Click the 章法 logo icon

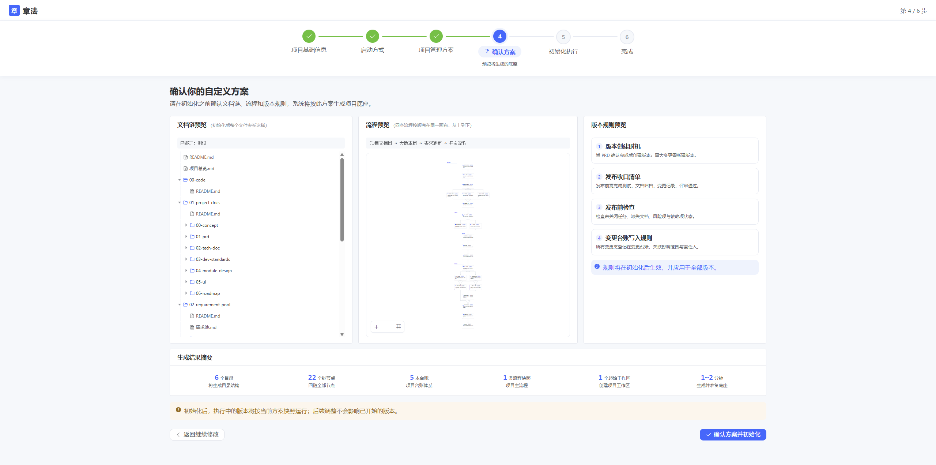[14, 11]
